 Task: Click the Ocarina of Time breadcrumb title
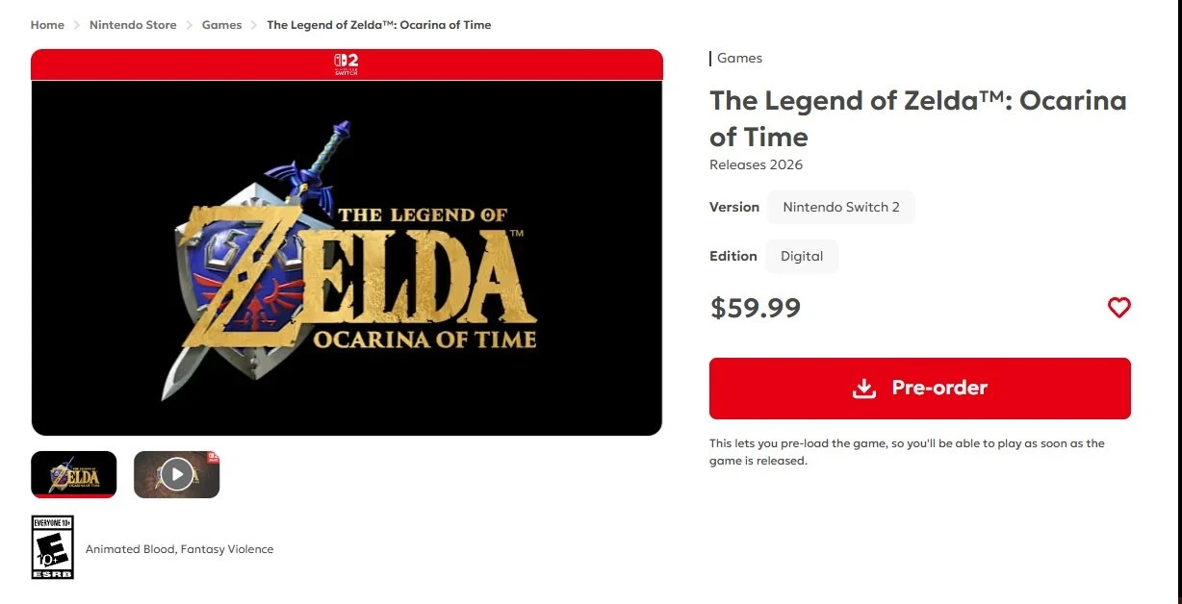click(379, 25)
